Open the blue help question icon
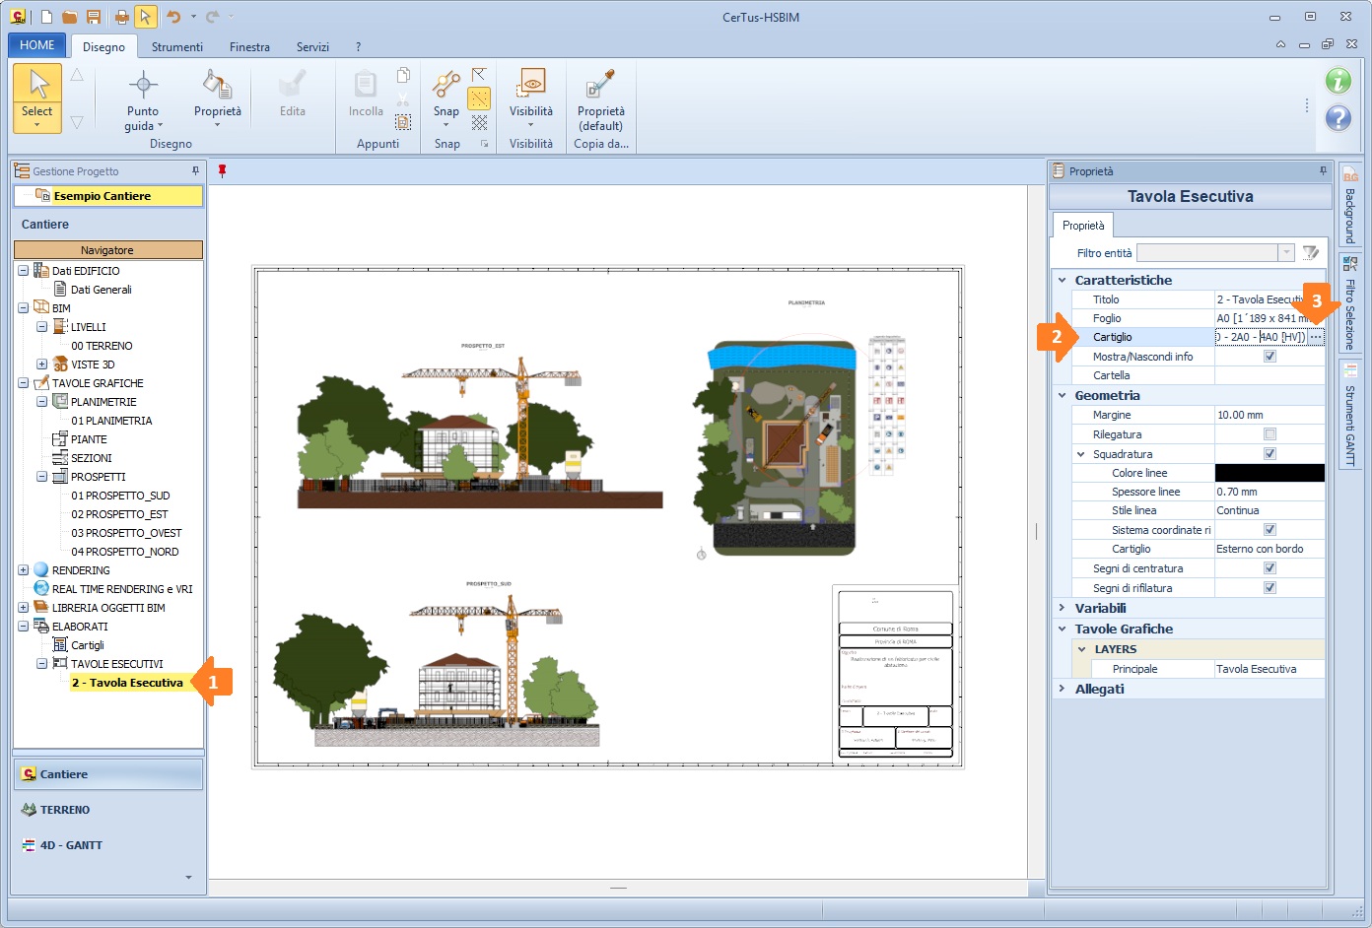The width and height of the screenshot is (1372, 928). pos(1338,118)
